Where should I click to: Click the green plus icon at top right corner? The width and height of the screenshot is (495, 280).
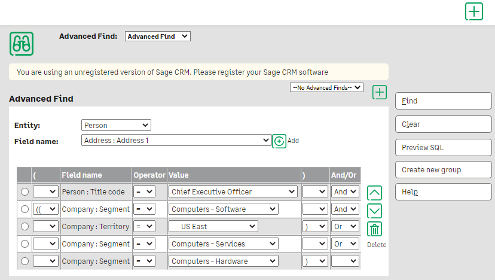tap(474, 12)
